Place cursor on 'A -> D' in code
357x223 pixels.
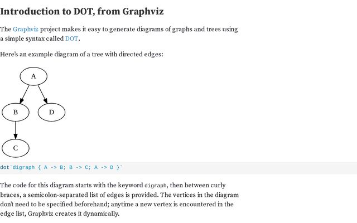104,167
